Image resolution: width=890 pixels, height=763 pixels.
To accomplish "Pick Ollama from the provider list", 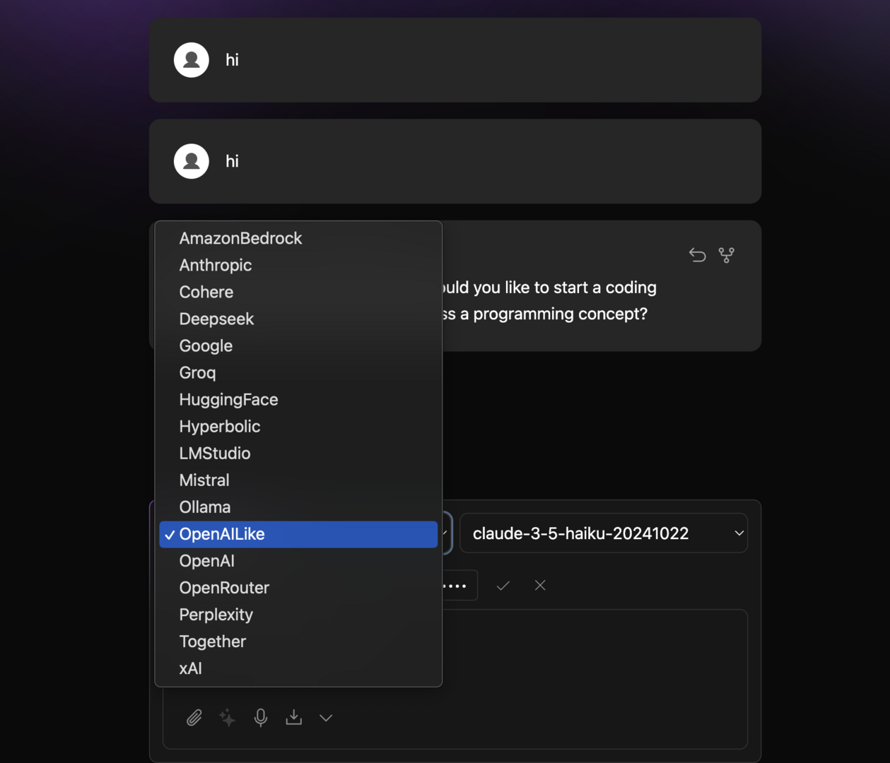I will (x=205, y=507).
